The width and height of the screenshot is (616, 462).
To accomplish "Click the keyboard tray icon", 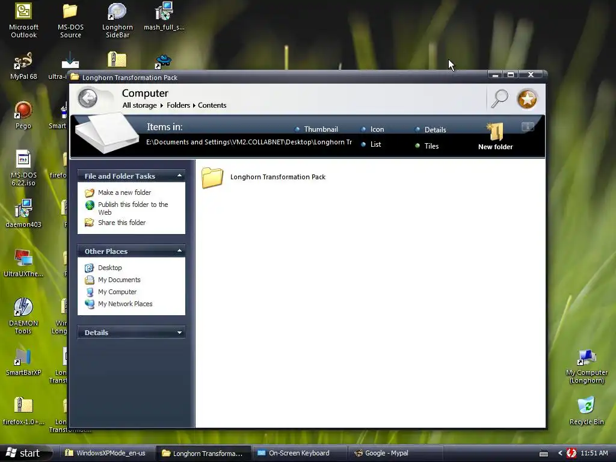I will click(x=544, y=454).
